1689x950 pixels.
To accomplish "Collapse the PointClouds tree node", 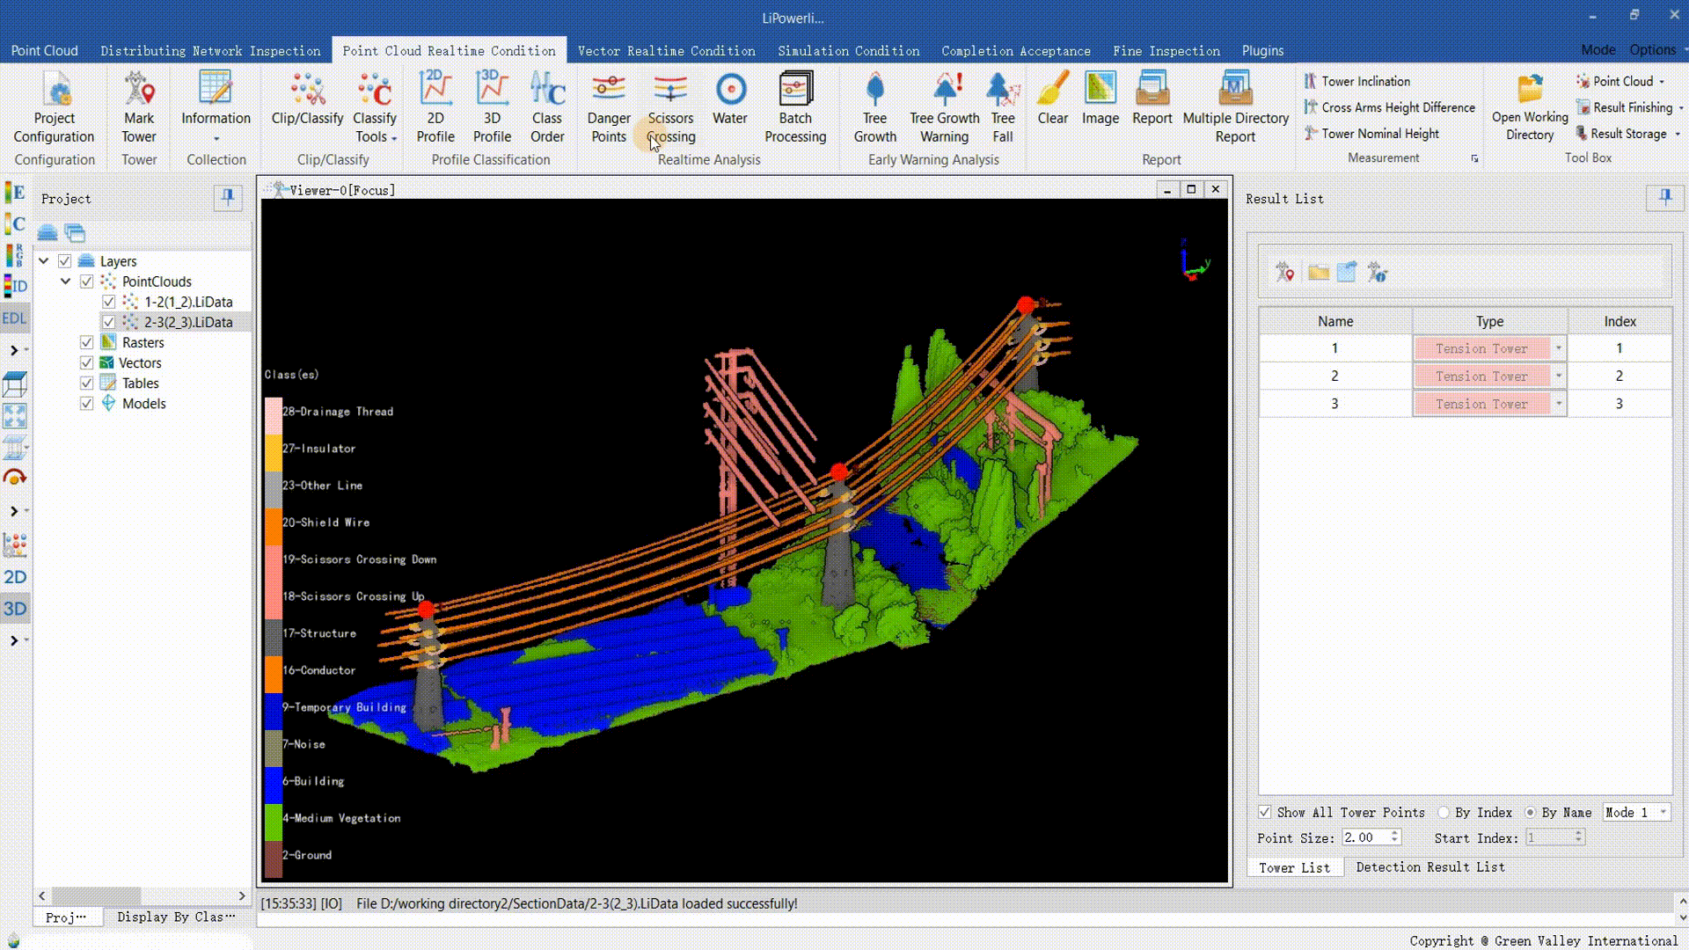I will click(x=66, y=281).
